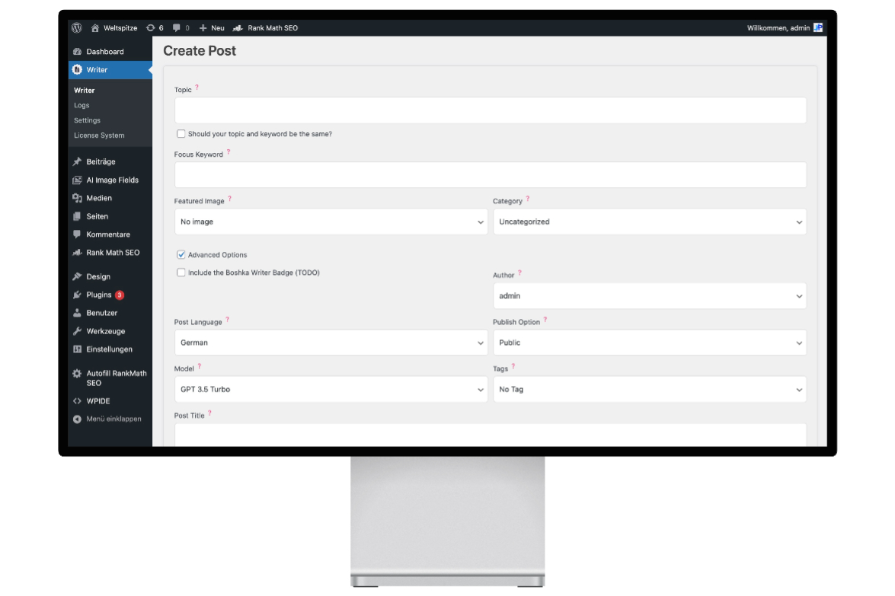Click the Plugins icon in sidebar
This screenshot has width=895, height=596.
pos(77,295)
